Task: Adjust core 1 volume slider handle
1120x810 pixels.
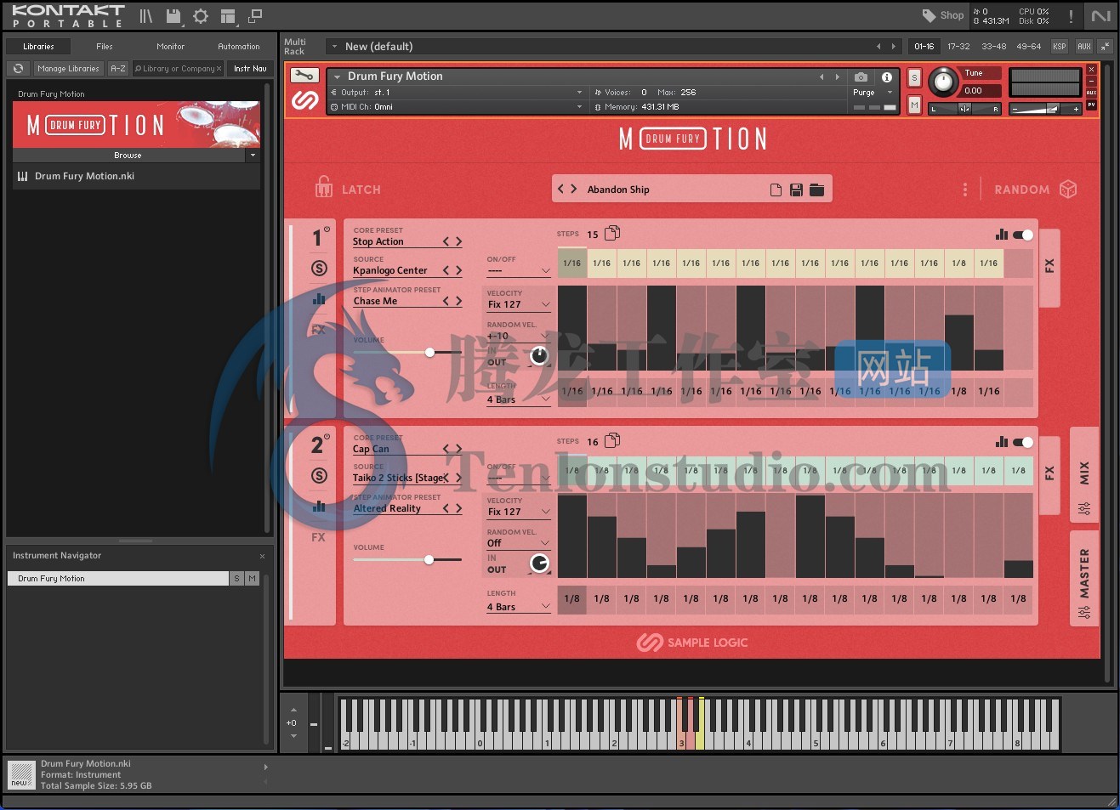Action: coord(429,352)
